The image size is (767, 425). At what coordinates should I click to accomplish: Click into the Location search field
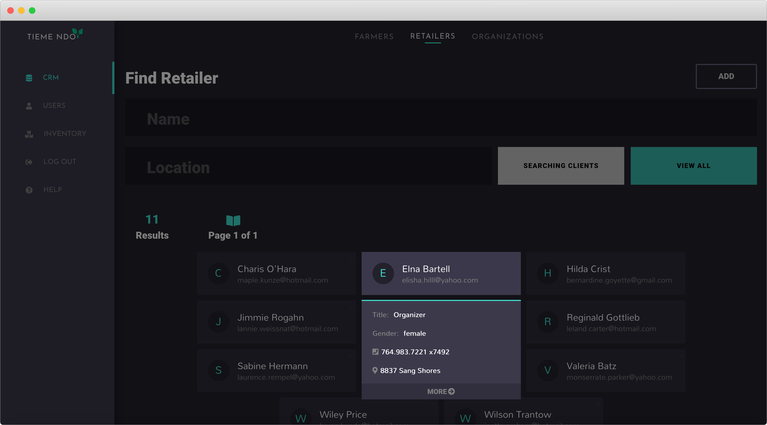tap(308, 166)
